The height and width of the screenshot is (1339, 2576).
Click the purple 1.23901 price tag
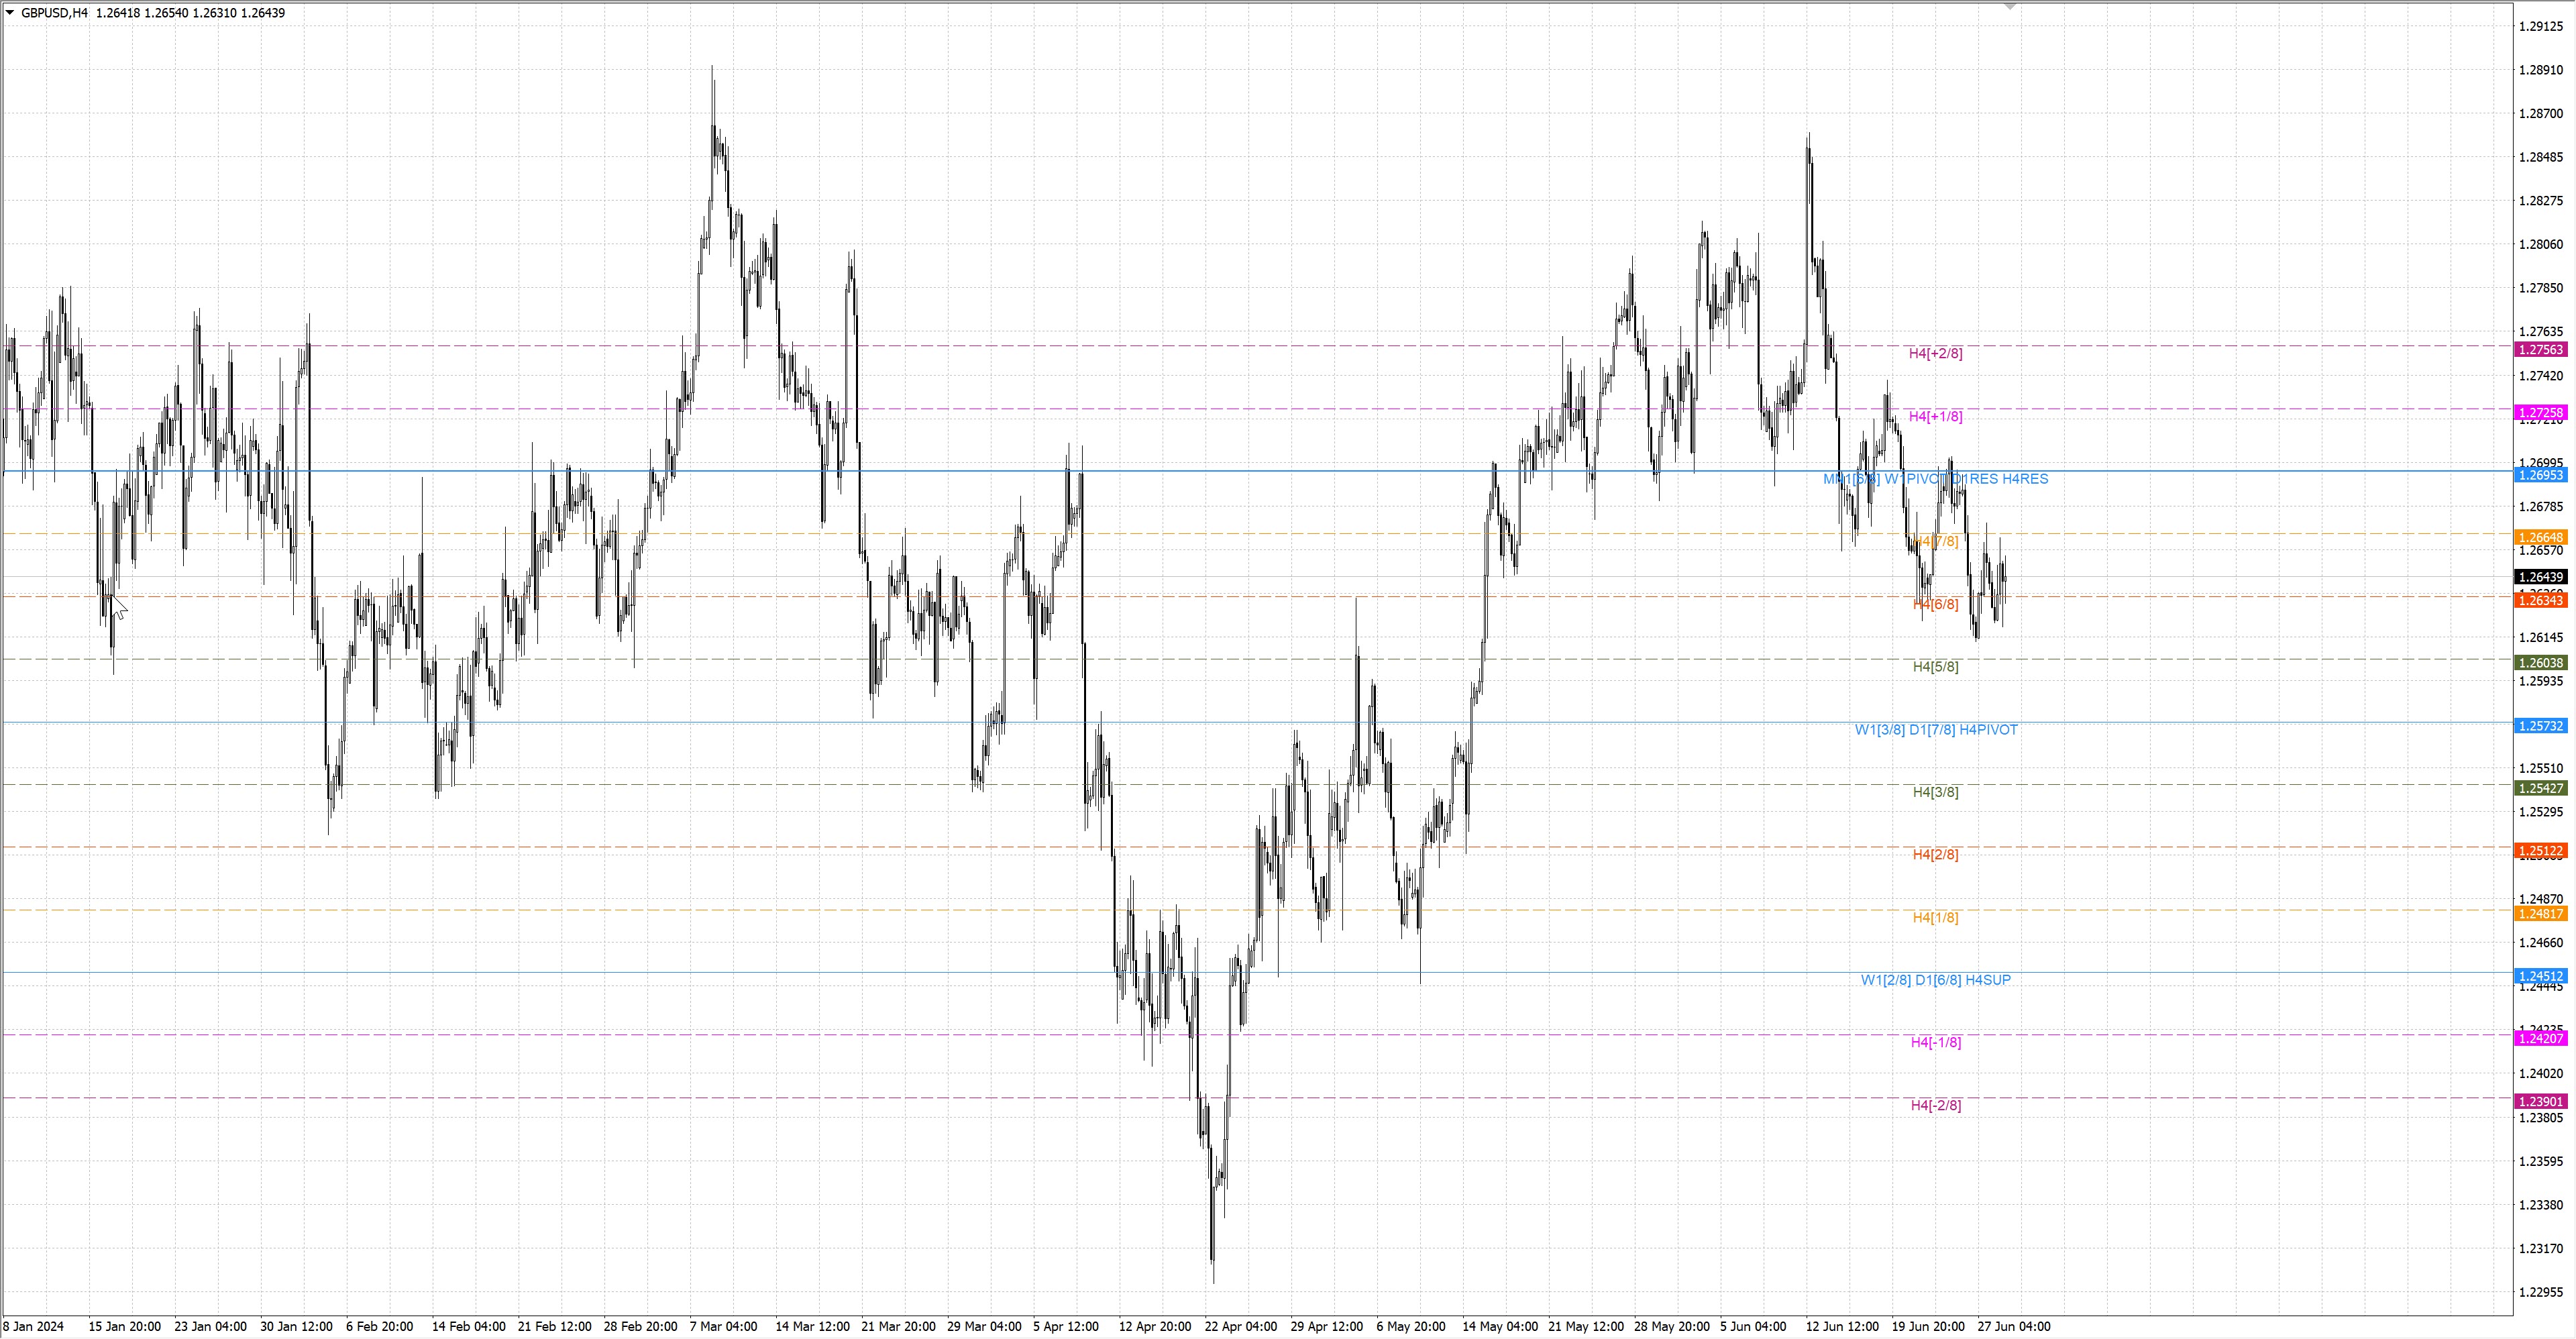tap(2540, 1102)
